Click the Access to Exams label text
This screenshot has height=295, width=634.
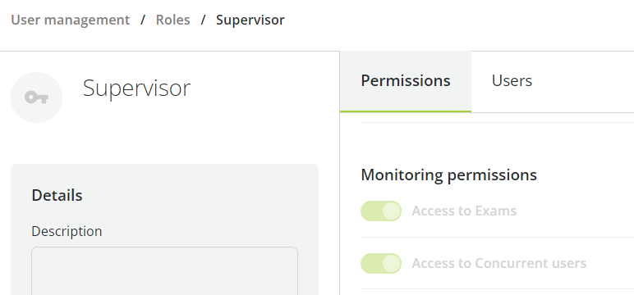[464, 211]
